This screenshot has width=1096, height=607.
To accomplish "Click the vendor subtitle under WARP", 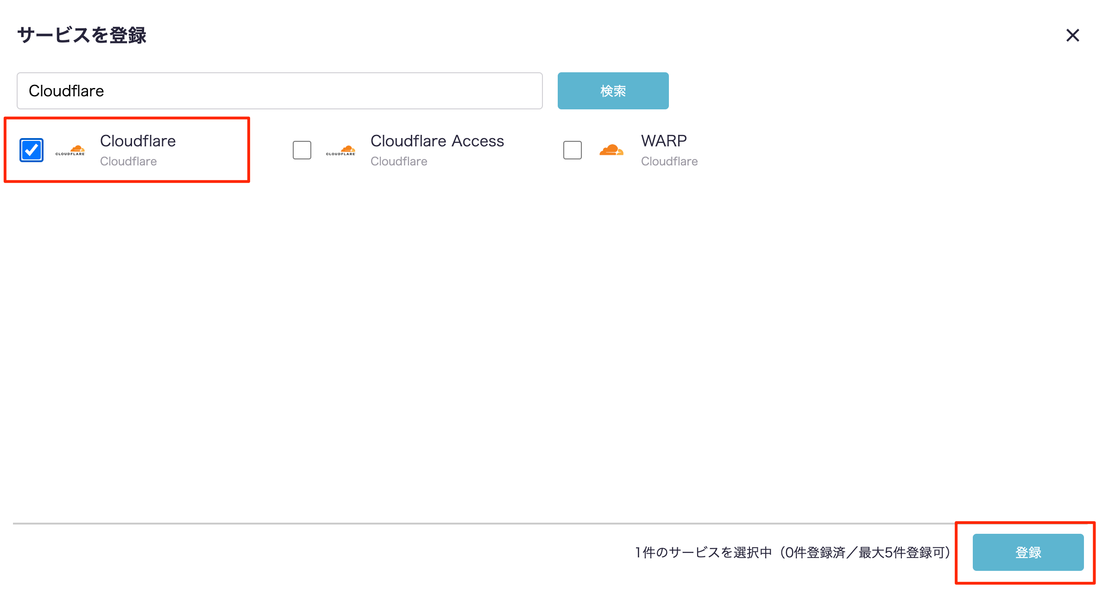I will 669,161.
